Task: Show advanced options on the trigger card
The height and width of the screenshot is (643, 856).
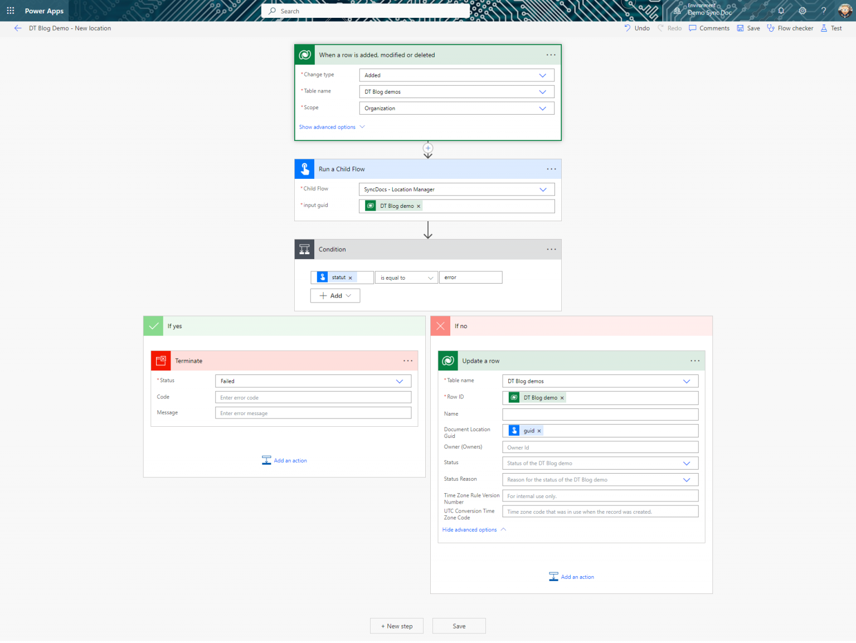Action: pyautogui.click(x=328, y=127)
